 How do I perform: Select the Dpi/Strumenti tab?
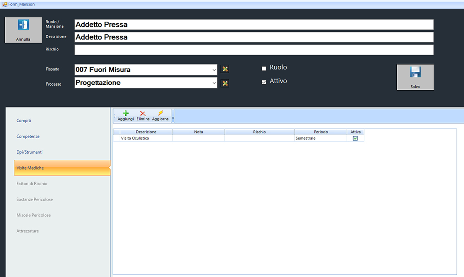point(29,152)
